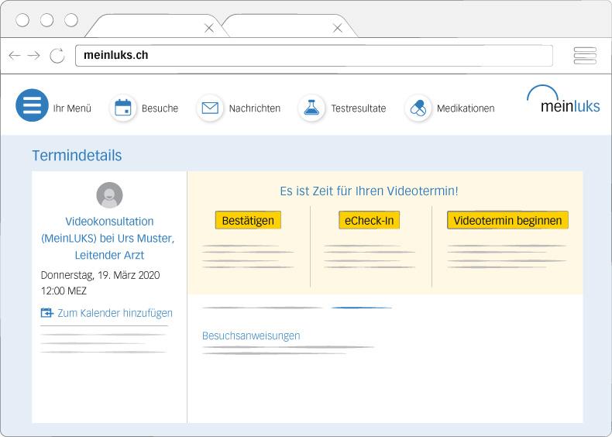Viewport: 612px width, 437px height.
Task: Click the first window control circle
Action: tap(22, 20)
